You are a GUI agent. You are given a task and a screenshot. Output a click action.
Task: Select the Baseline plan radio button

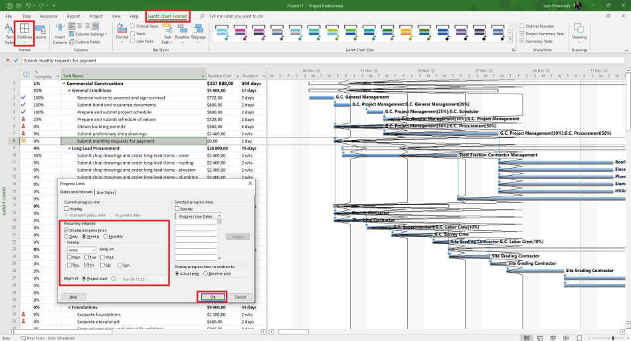206,273
